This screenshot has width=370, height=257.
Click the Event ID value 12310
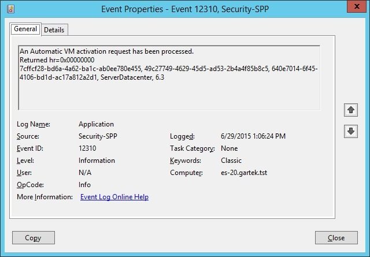pos(87,148)
